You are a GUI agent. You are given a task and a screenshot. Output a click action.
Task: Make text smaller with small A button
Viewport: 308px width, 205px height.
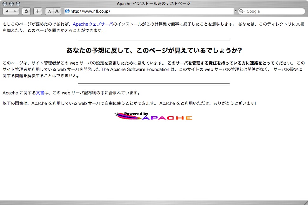click(49, 11)
